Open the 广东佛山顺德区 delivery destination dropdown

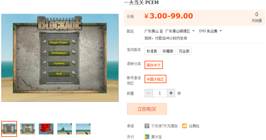click(180, 31)
